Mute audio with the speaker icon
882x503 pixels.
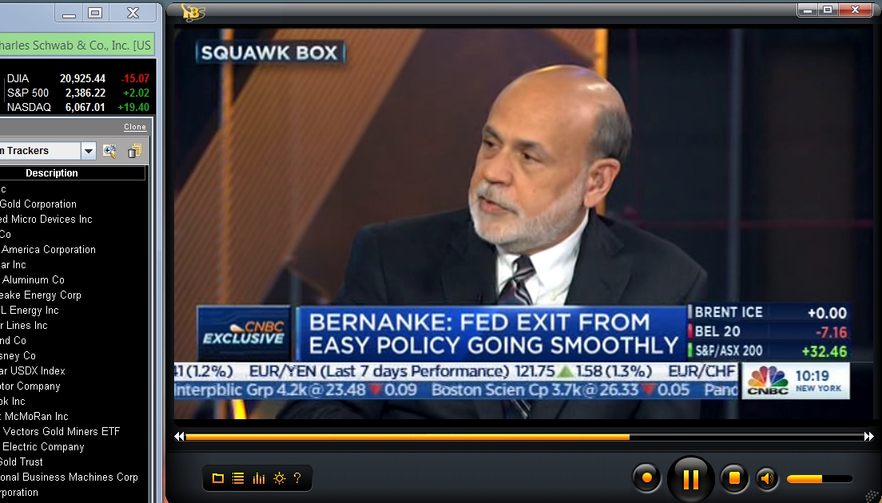pos(766,478)
